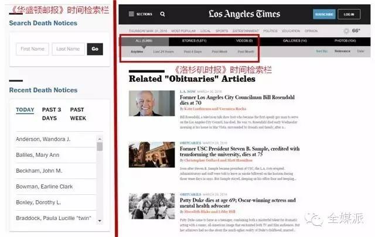The image size is (375, 237).
Task: Click the Rosendahl article author byline
Action: tap(213, 109)
